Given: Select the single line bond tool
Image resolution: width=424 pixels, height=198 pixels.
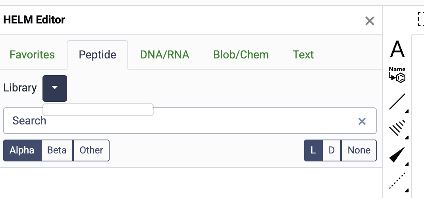Looking at the screenshot, I should click(397, 101).
